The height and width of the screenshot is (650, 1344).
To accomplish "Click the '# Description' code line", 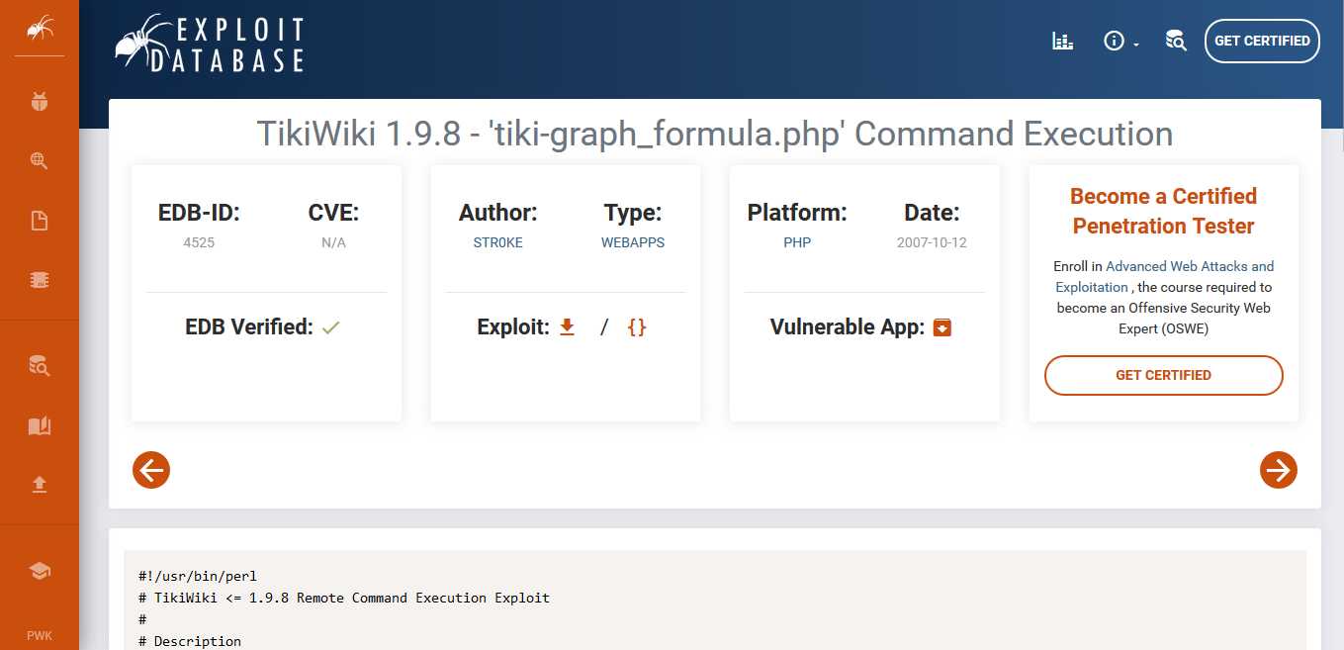I will coord(190,641).
